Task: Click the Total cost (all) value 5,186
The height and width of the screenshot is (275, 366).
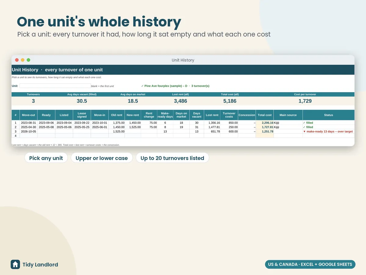Action: click(x=230, y=101)
